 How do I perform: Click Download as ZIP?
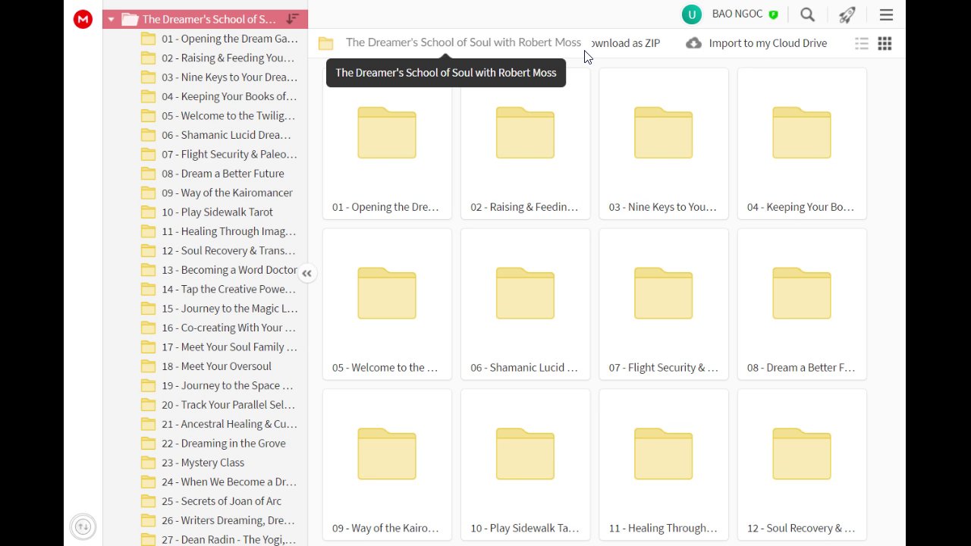click(x=624, y=43)
